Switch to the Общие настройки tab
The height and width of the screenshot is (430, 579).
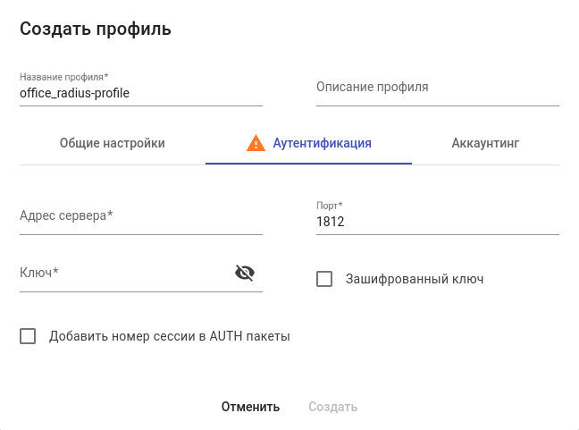[x=112, y=143]
